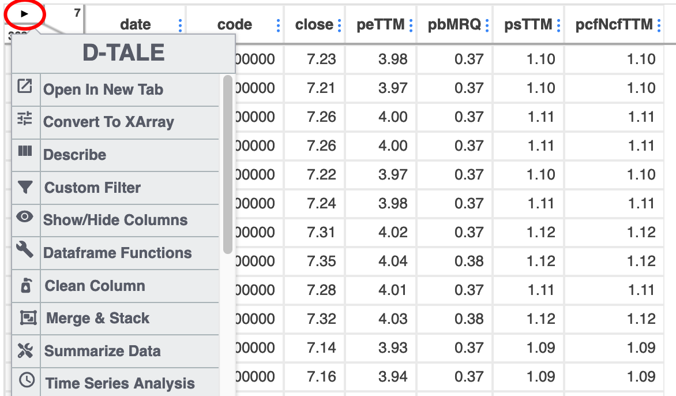The height and width of the screenshot is (396, 676).
Task: Click the Open In New Tab icon
Action: click(25, 87)
